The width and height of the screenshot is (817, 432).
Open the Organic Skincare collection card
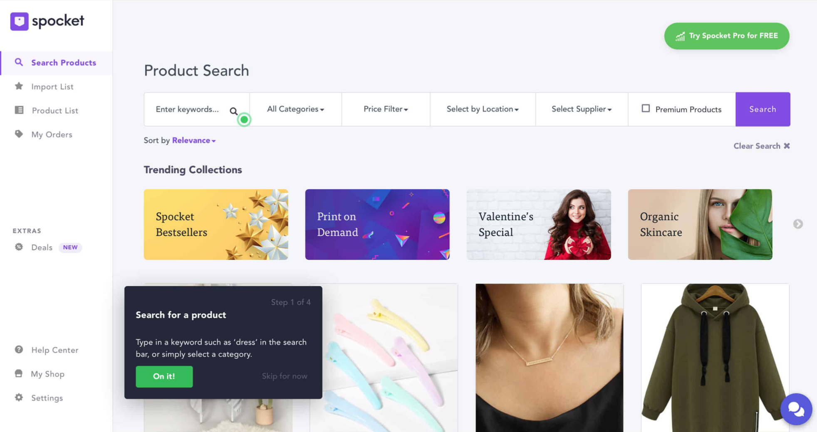[x=700, y=224]
